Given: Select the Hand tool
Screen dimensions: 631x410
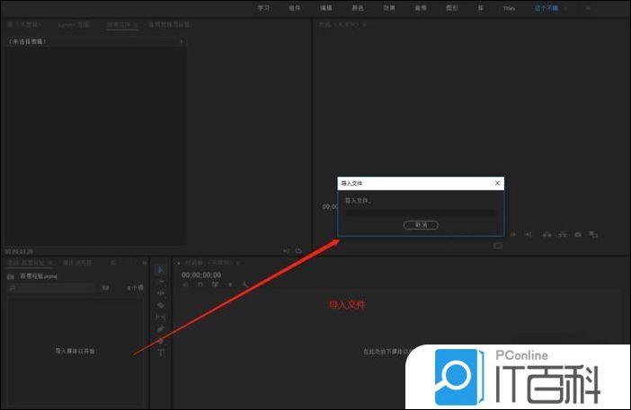Looking at the screenshot, I should click(161, 341).
